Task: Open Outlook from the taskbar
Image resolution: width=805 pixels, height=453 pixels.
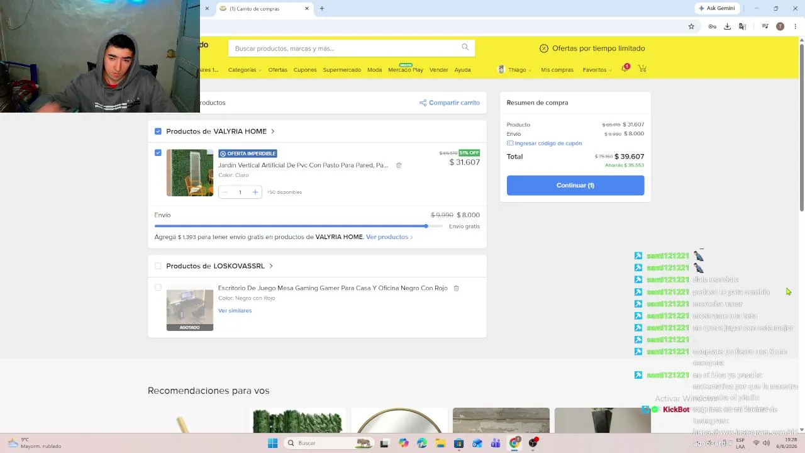Action: pos(477,443)
